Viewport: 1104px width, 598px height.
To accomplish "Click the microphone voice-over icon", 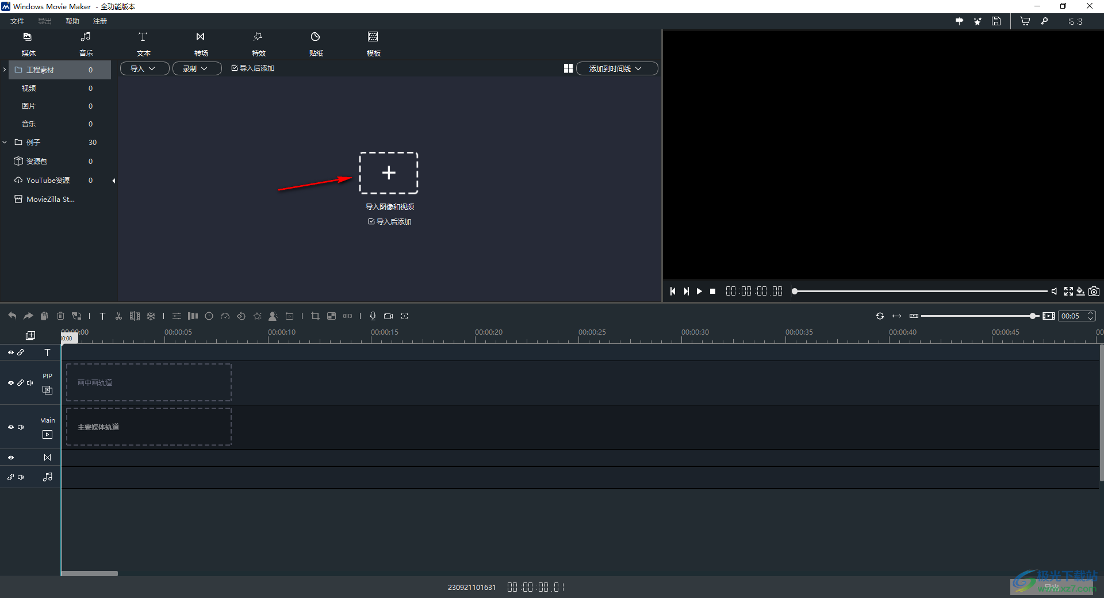I will click(x=373, y=316).
